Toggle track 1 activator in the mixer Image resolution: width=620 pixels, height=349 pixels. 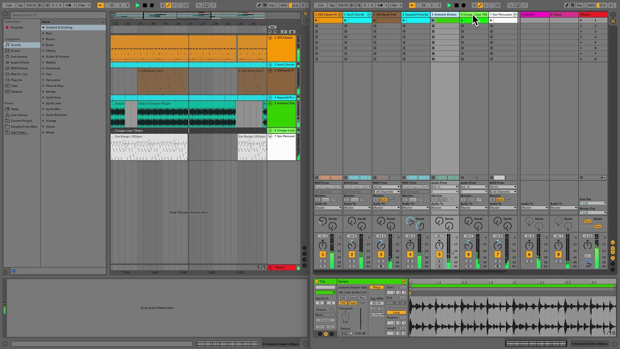pos(323,254)
